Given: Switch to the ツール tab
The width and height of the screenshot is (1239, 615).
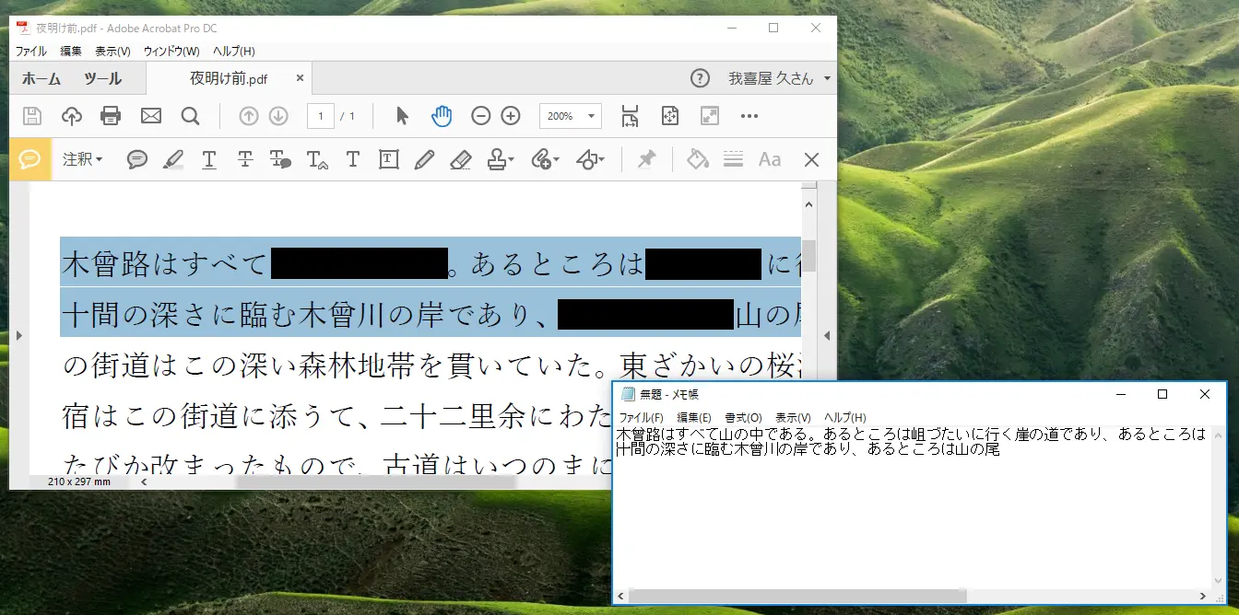Looking at the screenshot, I should (x=102, y=79).
